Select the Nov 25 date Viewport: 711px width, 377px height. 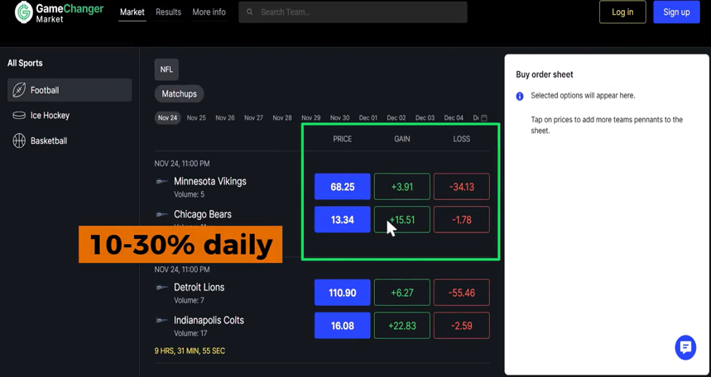point(196,117)
